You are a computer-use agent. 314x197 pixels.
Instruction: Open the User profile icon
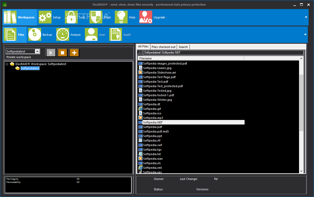[91, 34]
